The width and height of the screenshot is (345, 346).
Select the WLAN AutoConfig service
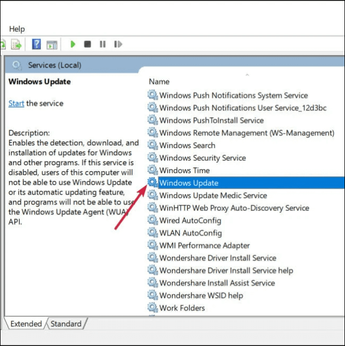pos(190,233)
